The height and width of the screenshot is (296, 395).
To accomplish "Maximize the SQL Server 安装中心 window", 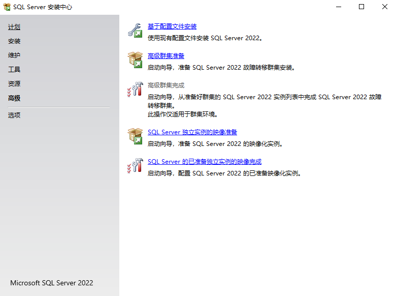I will 361,7.
